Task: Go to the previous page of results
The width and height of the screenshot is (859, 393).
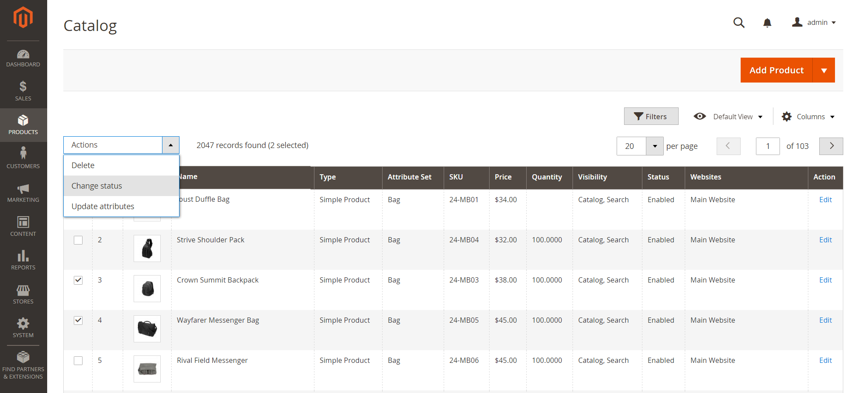Action: tap(728, 146)
